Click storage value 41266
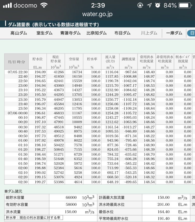Screen dimensions: 195x222 tap(59, 72)
